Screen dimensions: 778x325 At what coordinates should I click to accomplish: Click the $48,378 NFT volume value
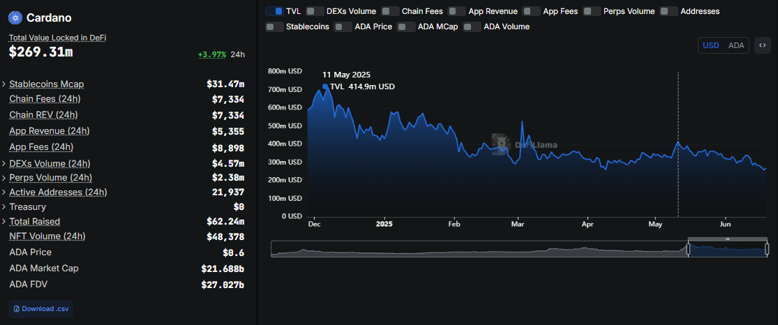pyautogui.click(x=225, y=236)
